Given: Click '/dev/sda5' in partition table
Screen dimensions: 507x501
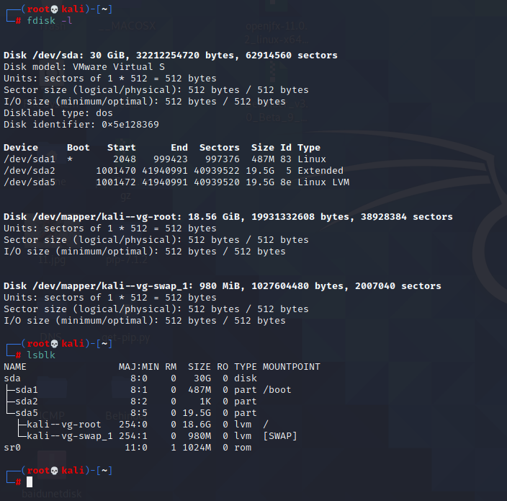Looking at the screenshot, I should 30,182.
